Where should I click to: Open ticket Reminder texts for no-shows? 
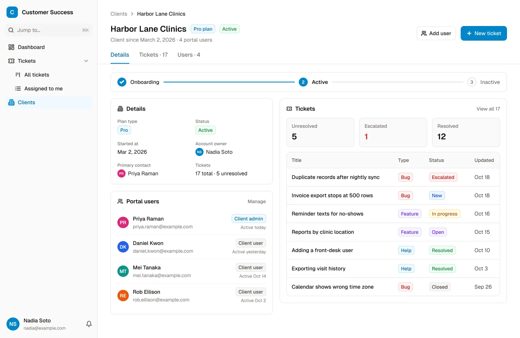(x=393, y=214)
